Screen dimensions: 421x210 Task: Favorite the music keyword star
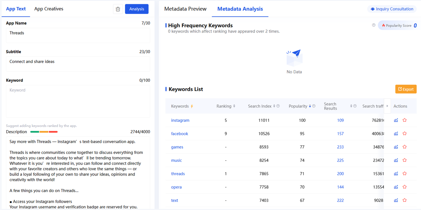point(405,160)
